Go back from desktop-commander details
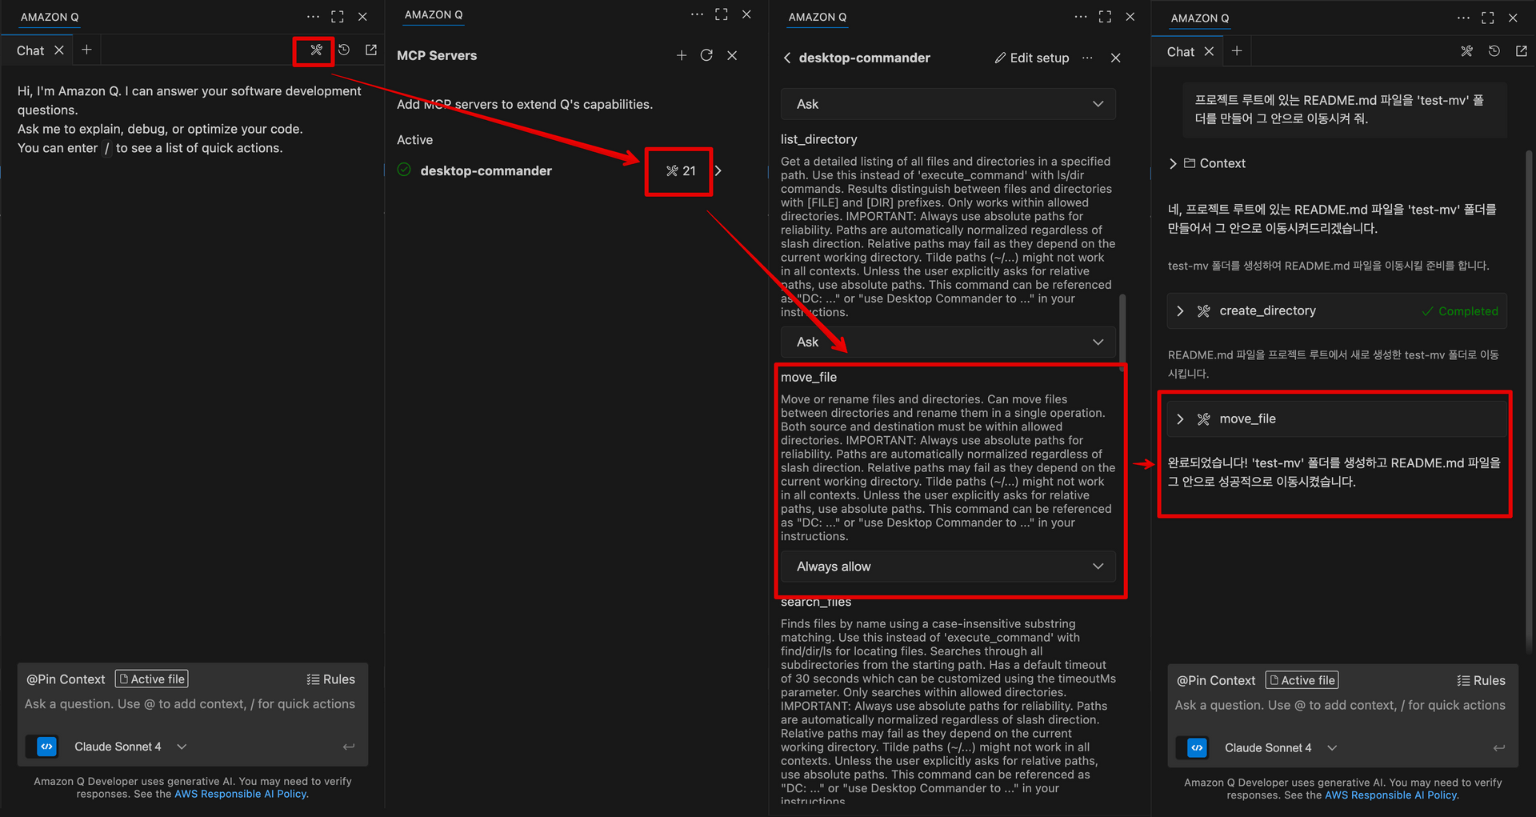 787,58
